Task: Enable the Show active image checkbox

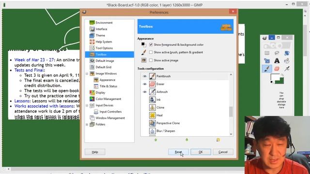Action: click(x=151, y=60)
